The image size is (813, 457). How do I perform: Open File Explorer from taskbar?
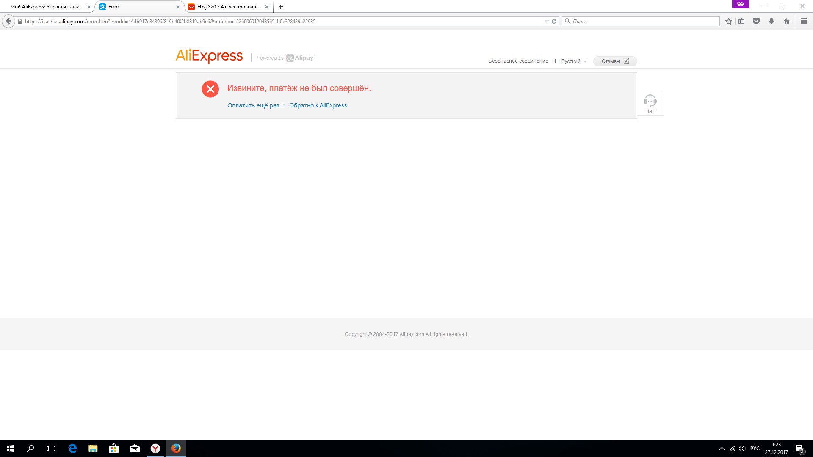93,449
